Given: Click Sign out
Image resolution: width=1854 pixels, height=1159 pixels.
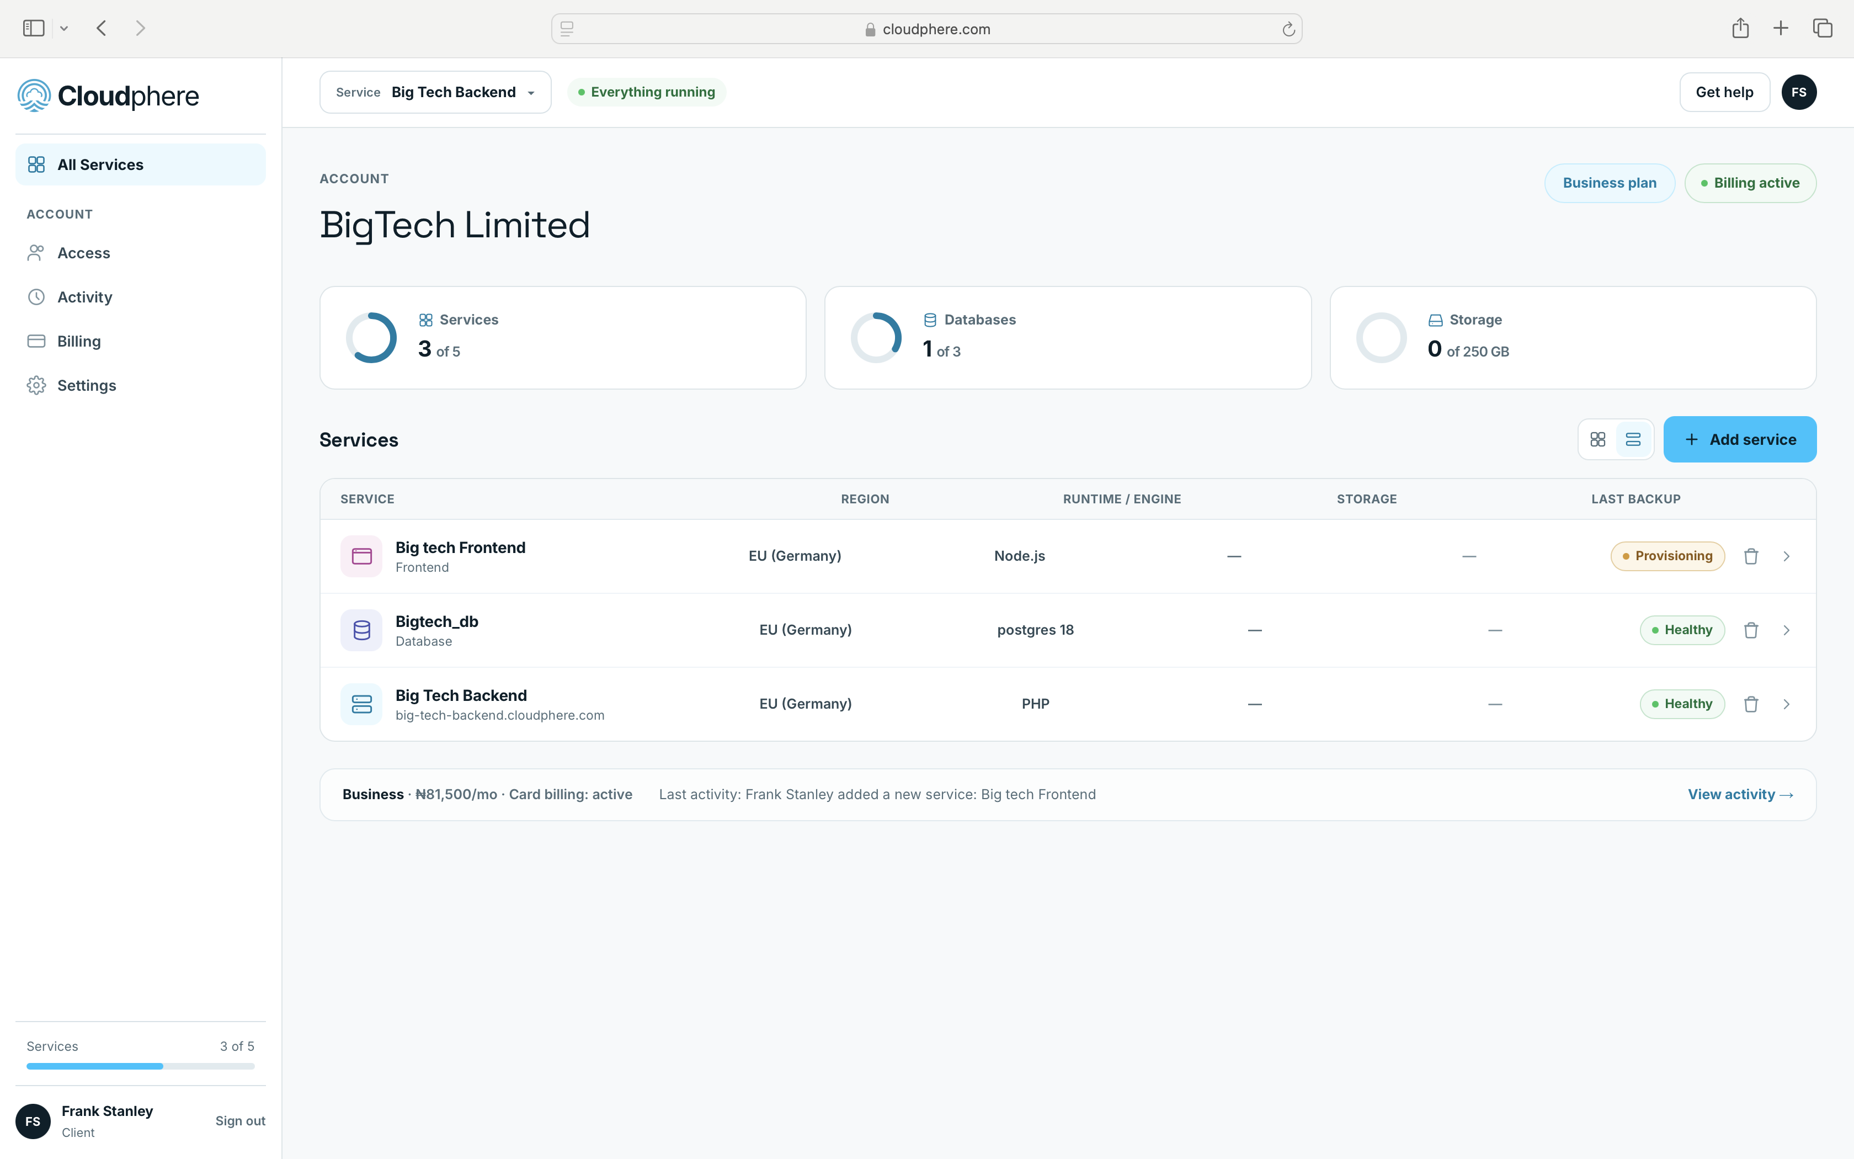Looking at the screenshot, I should (240, 1121).
